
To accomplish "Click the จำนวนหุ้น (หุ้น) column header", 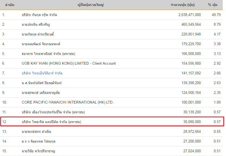I will point(183,5).
